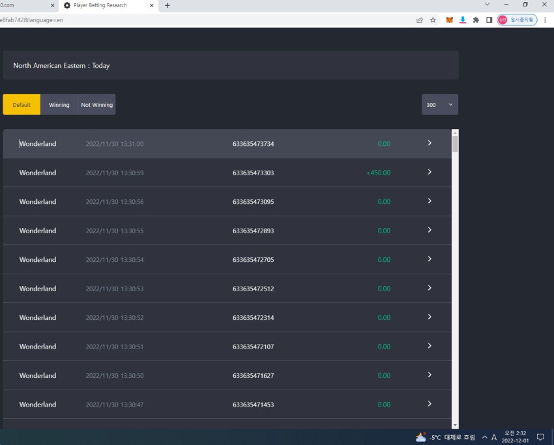Click the list scrollbar up arrow
This screenshot has width=554, height=445.
(x=455, y=132)
